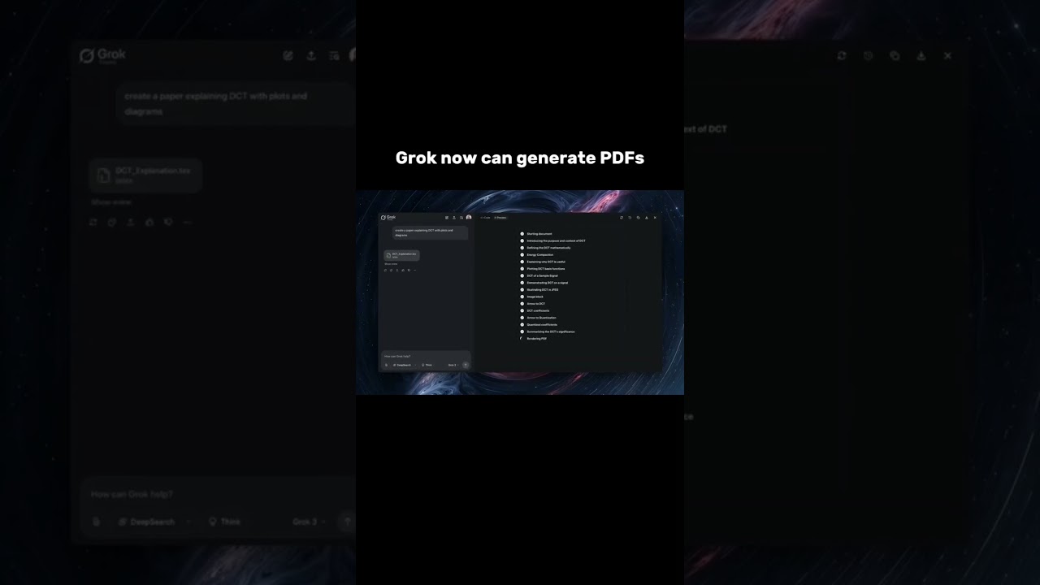Open DCT_Explanation.tex card in dimmed background window

point(145,175)
